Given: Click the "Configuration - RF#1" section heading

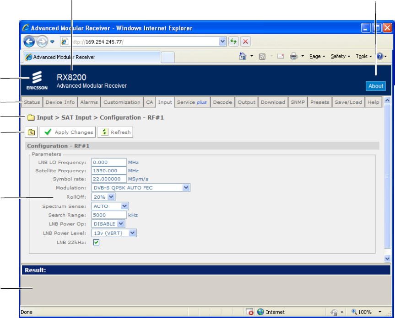Looking at the screenshot, I should (58, 146).
